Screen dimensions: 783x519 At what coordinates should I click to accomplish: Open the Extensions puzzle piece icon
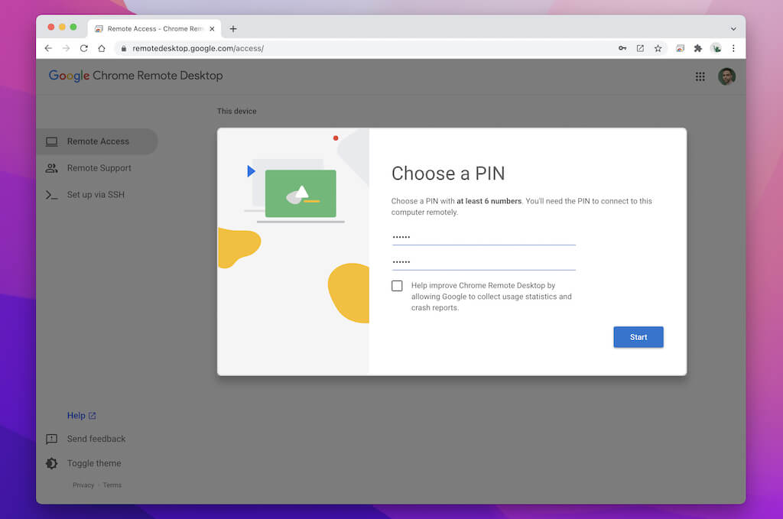698,48
